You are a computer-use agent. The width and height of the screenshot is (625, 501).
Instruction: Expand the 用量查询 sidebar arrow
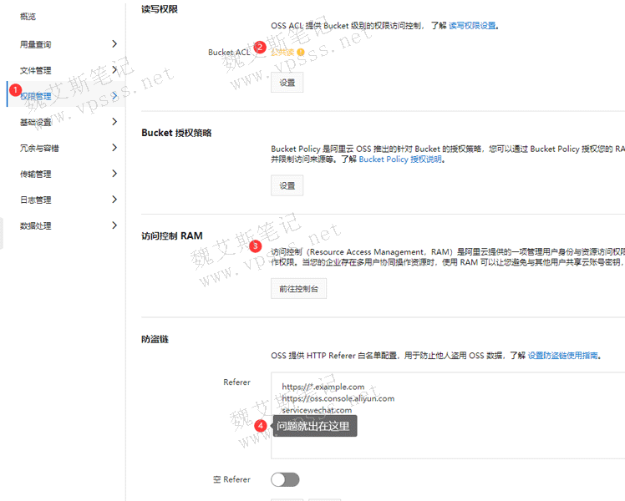pyautogui.click(x=114, y=43)
